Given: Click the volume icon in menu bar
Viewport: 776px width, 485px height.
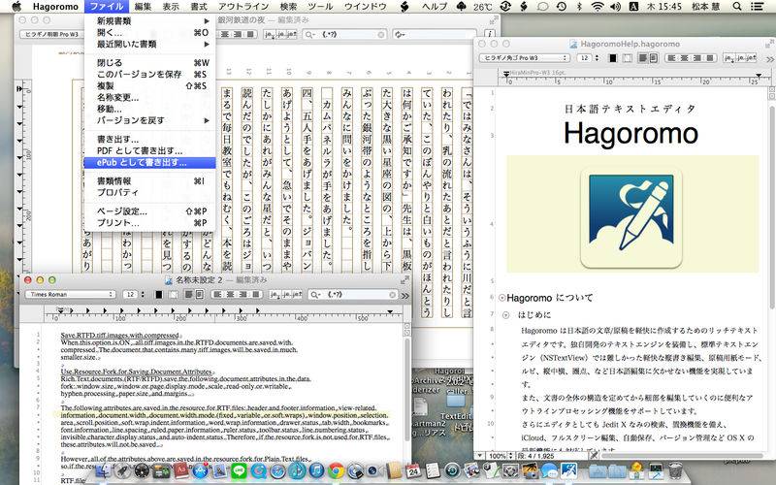Looking at the screenshot, I should click(x=615, y=7).
